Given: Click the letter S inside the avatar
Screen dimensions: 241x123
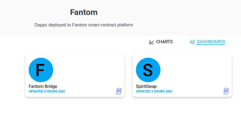Looking at the screenshot, I should 148,70.
